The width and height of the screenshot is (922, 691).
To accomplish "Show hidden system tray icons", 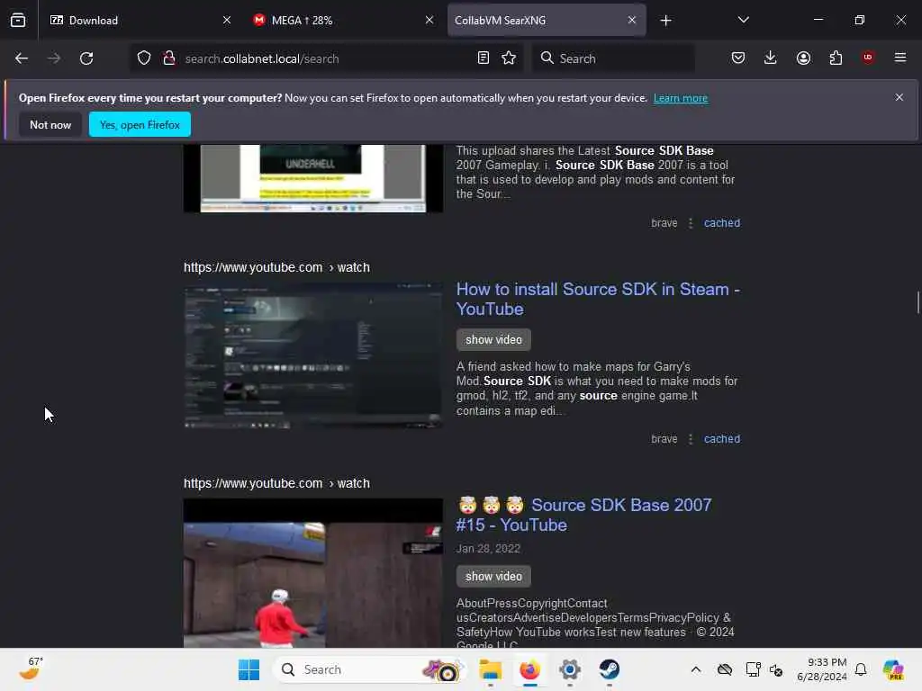I will tap(696, 669).
